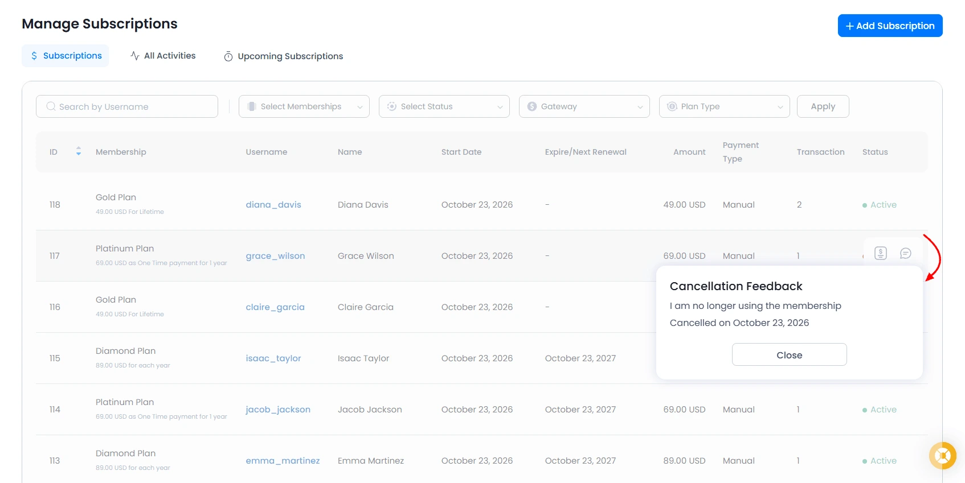The height and width of the screenshot is (483, 965).
Task: Focus the Search by Username field
Action: coord(127,106)
